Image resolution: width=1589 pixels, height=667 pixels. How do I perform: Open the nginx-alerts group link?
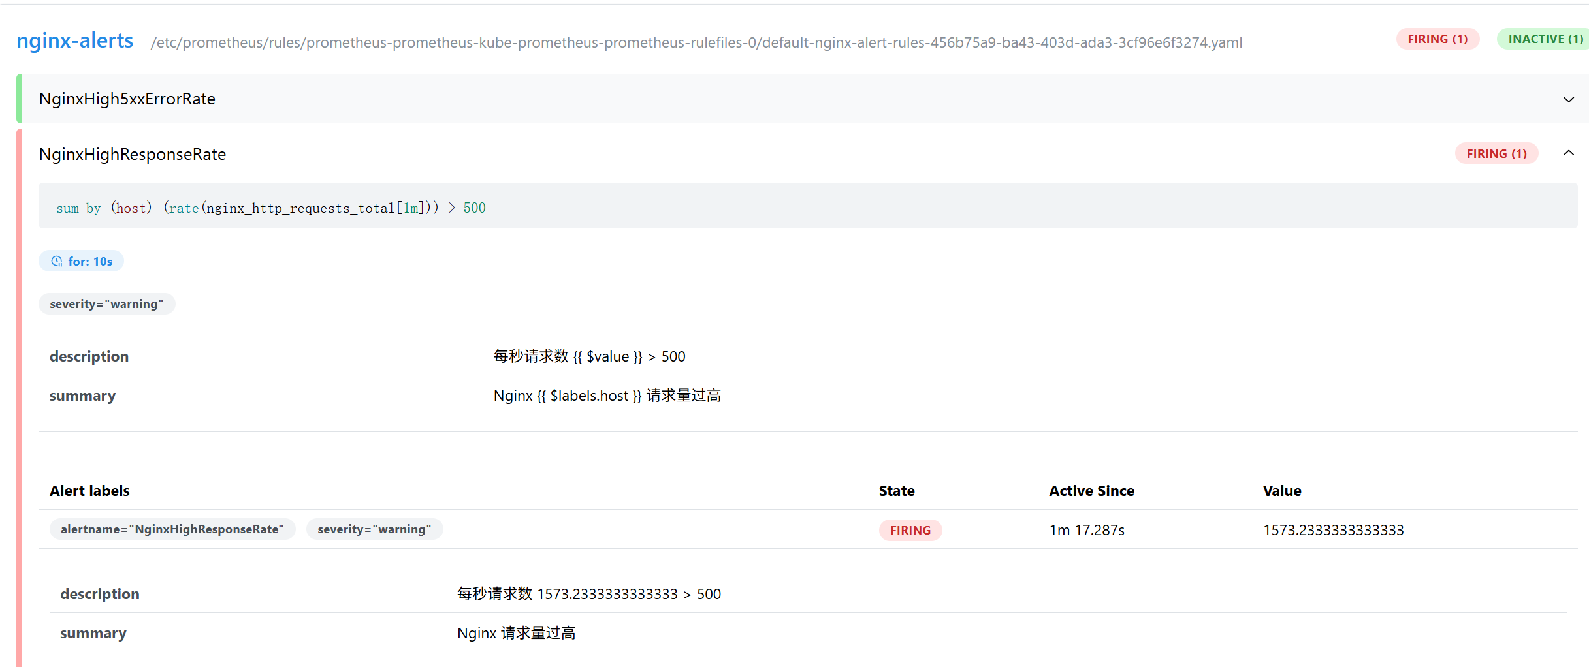75,41
